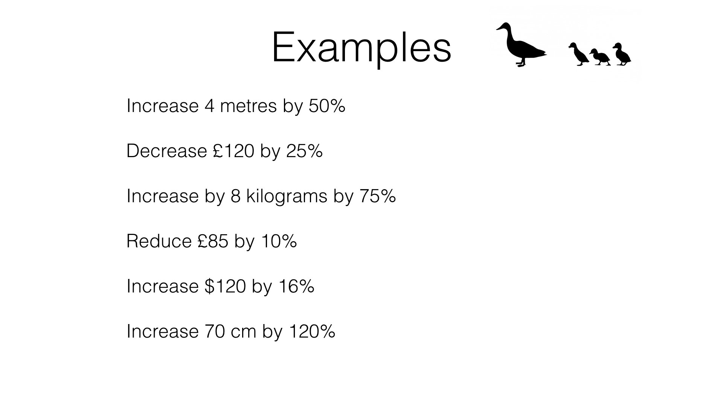Click the "$120" amount in the fifth example
Image resolution: width=723 pixels, height=406 pixels.
[x=225, y=286]
